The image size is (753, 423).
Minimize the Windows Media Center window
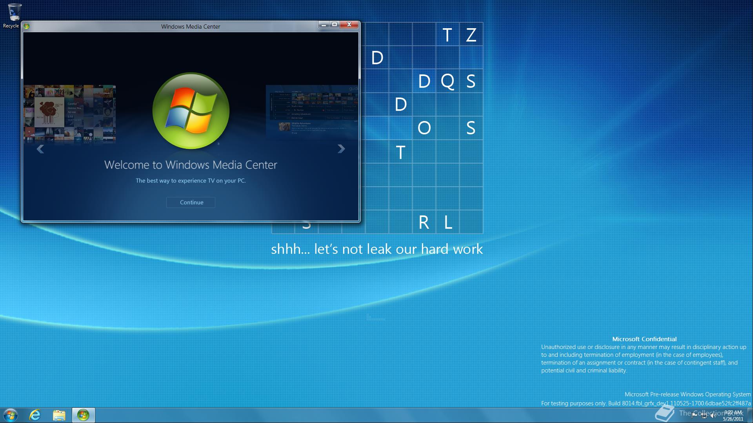point(324,25)
